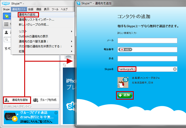Expand 連絡先の並べ替え基準 submenu
This screenshot has height=128, width=186.
(43, 41)
